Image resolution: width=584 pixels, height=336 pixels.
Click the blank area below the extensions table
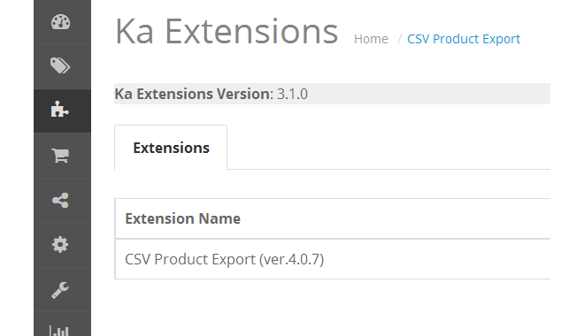333,308
